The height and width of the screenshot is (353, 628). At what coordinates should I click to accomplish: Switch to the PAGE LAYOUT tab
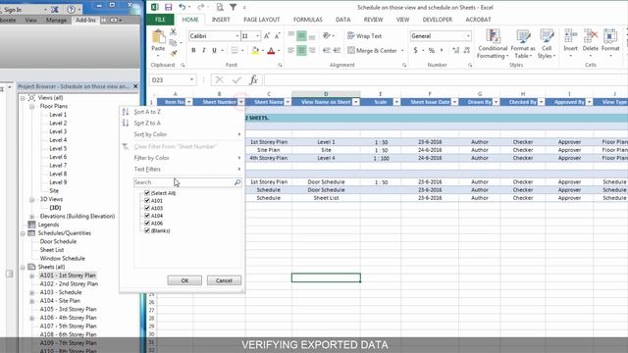click(262, 20)
